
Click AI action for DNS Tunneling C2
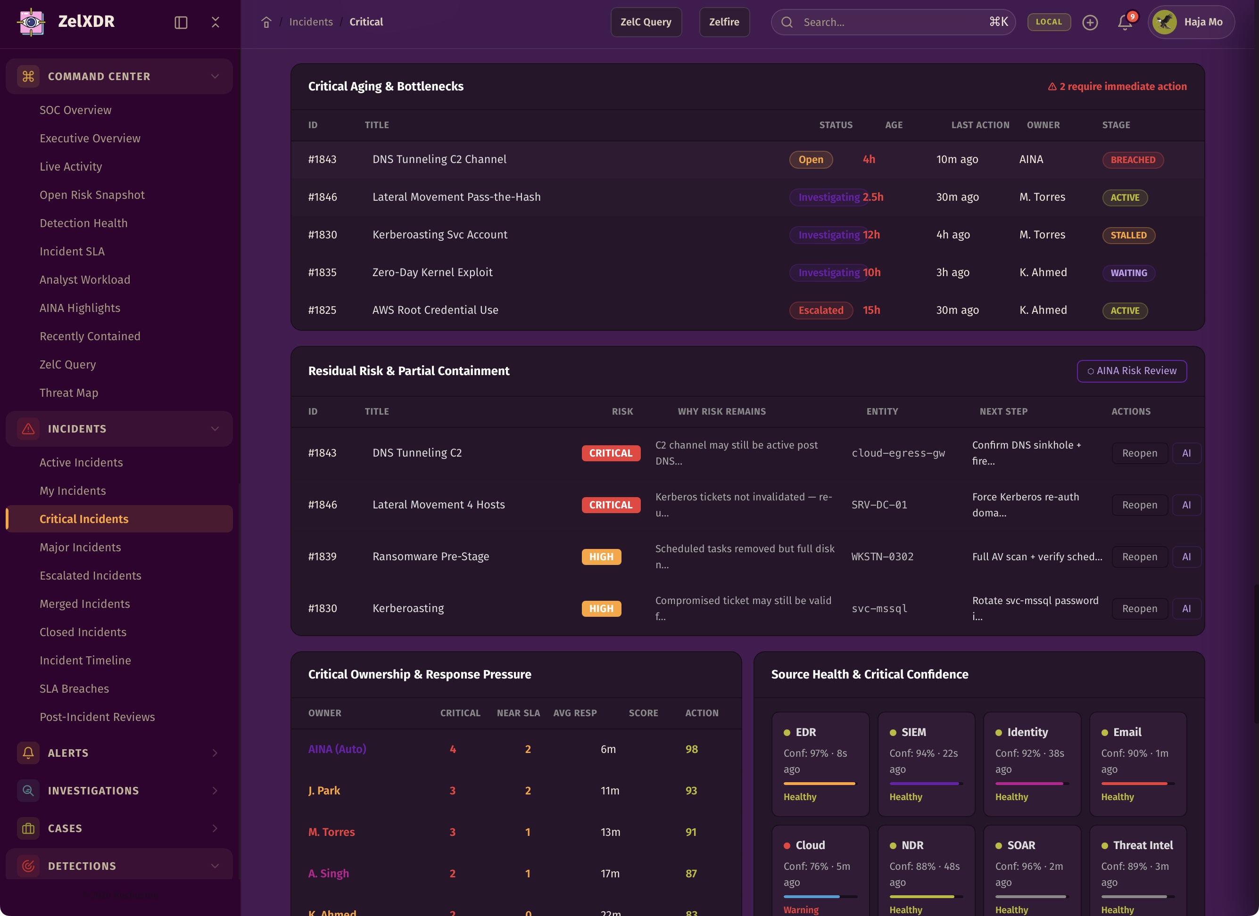pyautogui.click(x=1186, y=453)
